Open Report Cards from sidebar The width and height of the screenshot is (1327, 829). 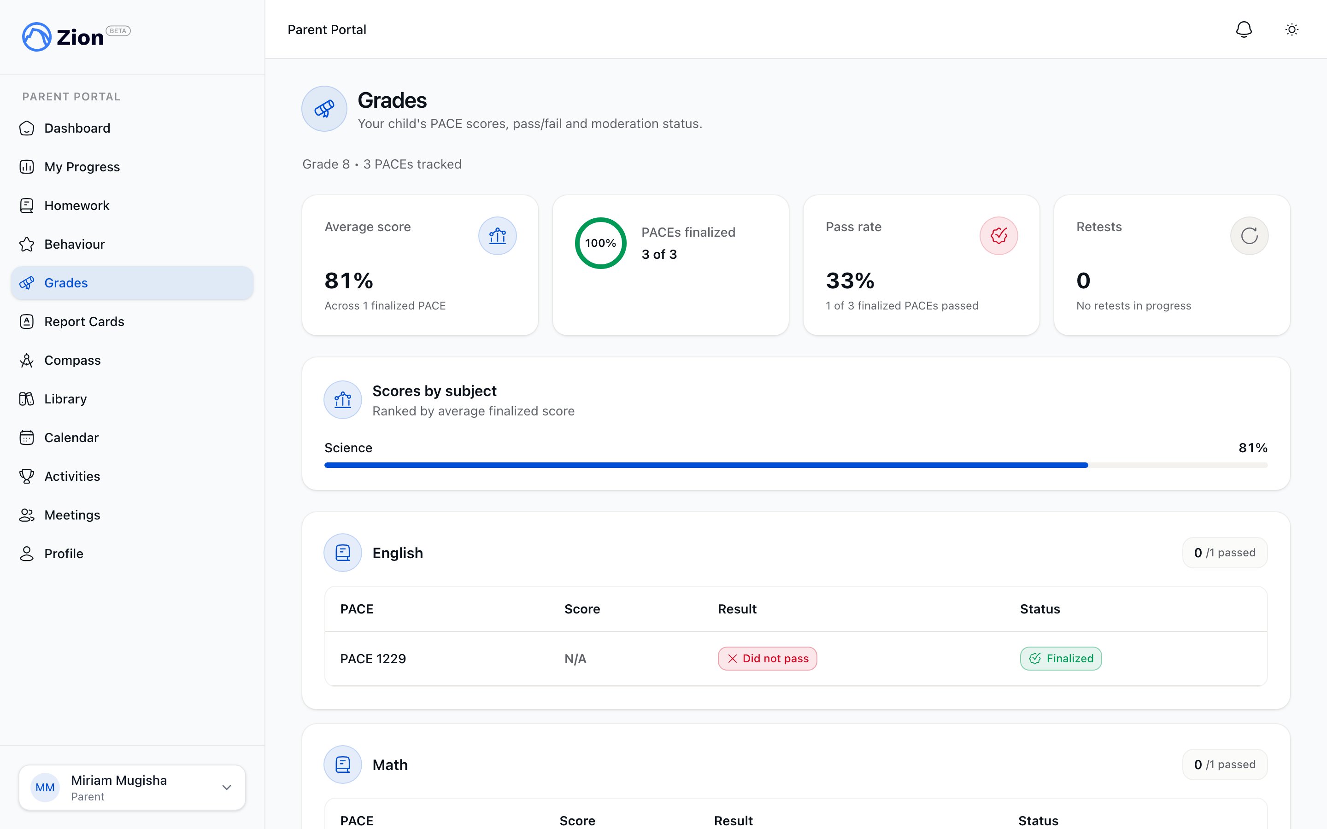(132, 322)
